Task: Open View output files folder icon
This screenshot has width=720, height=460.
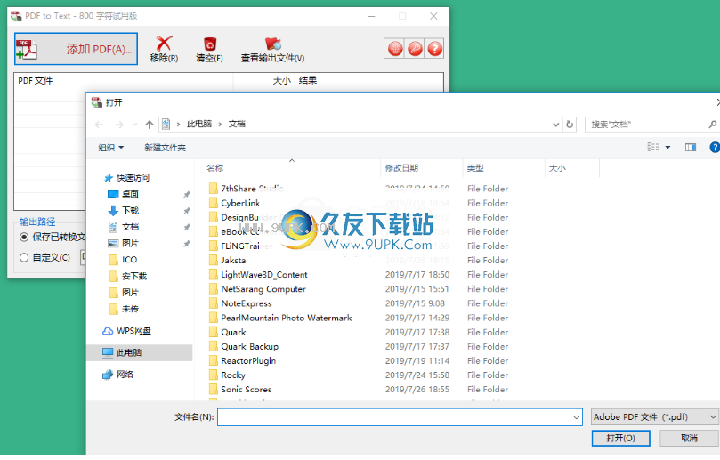Action: pyautogui.click(x=272, y=44)
